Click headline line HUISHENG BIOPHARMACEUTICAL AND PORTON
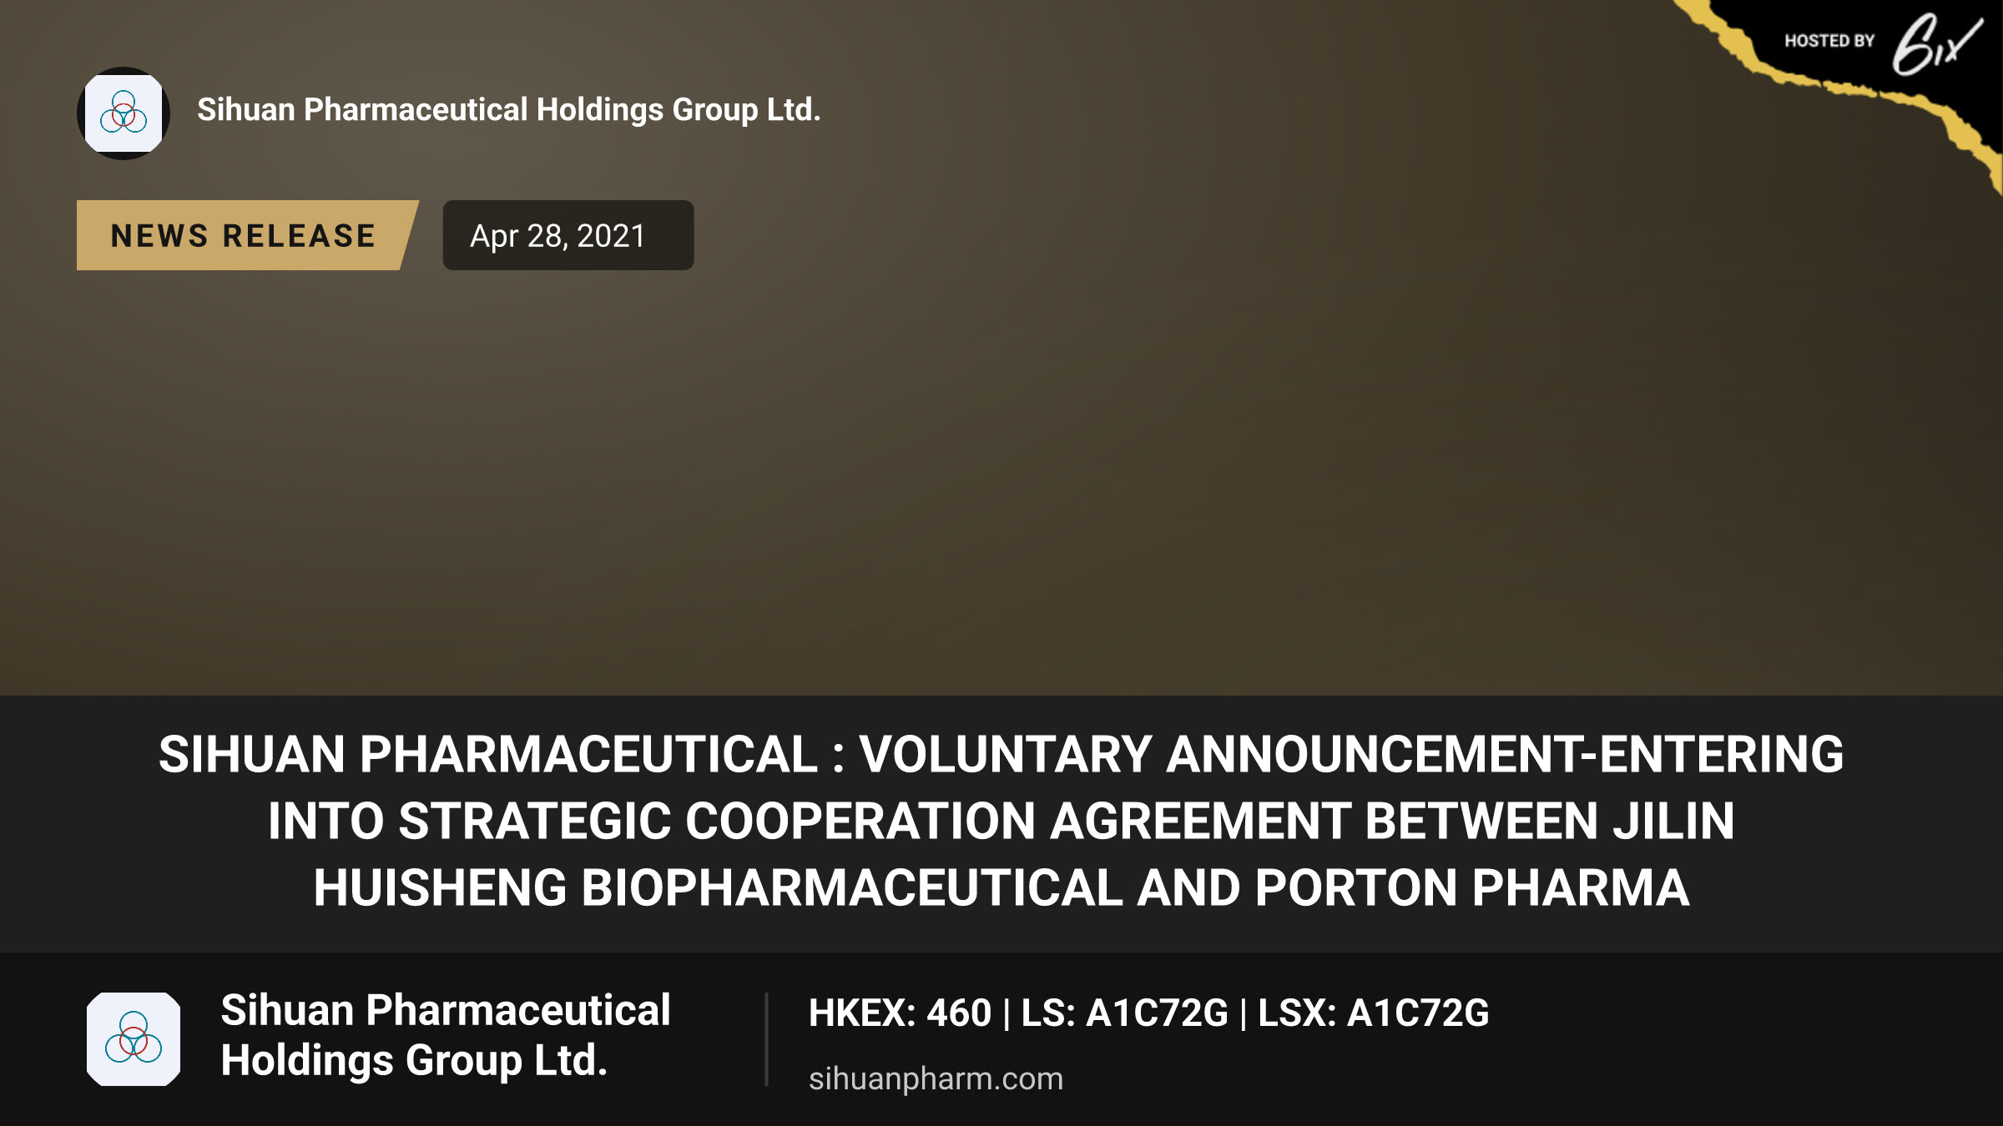The height and width of the screenshot is (1126, 2003). [1001, 887]
